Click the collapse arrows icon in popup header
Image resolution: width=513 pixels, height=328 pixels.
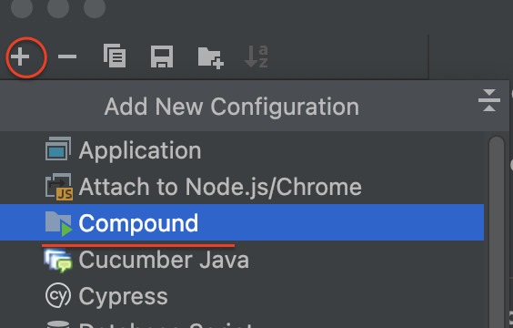(x=488, y=100)
